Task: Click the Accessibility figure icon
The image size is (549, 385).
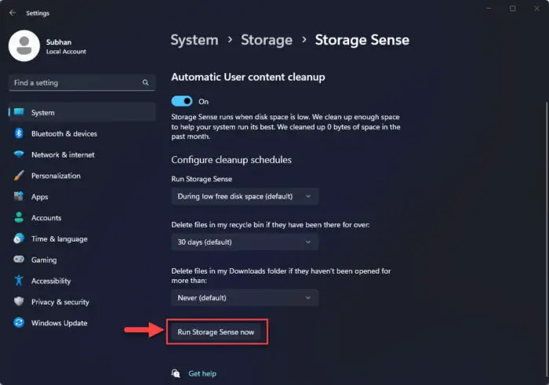Action: (19, 281)
